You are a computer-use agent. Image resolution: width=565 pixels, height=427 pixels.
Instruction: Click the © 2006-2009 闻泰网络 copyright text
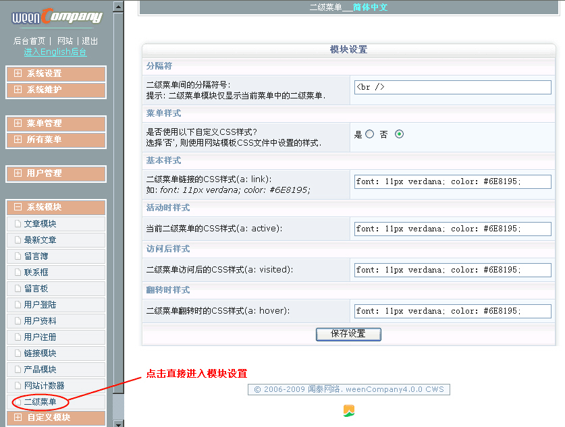pos(348,389)
